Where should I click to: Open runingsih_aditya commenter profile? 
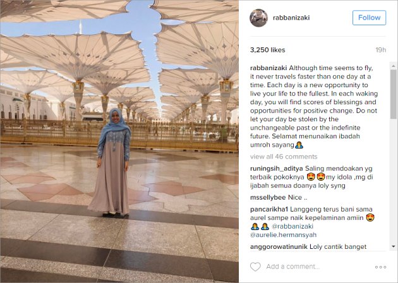pos(277,169)
